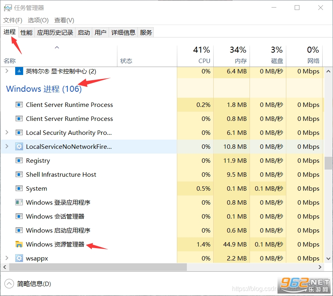
Task: Click the Task Manager title bar icon
Action: tap(8, 8)
